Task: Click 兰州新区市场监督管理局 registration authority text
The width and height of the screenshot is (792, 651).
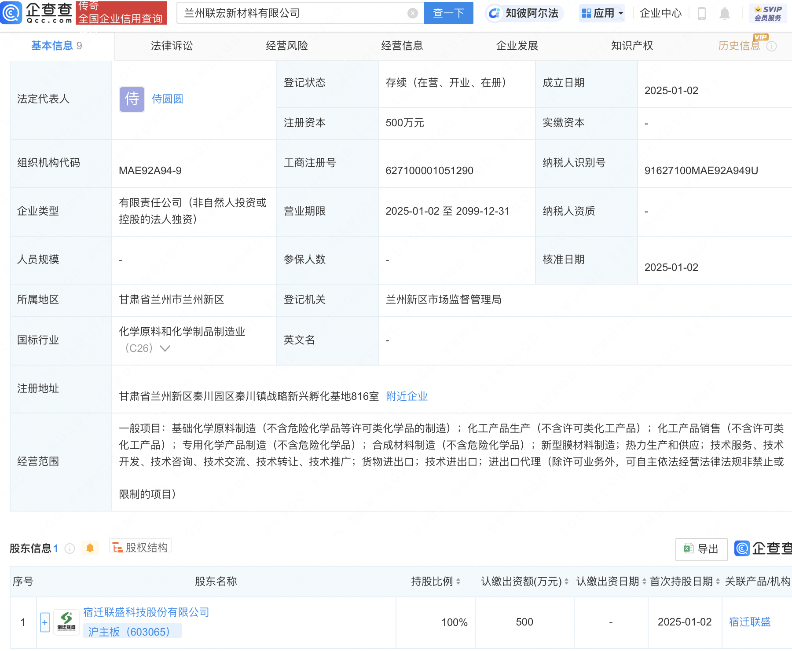Action: pyautogui.click(x=444, y=300)
